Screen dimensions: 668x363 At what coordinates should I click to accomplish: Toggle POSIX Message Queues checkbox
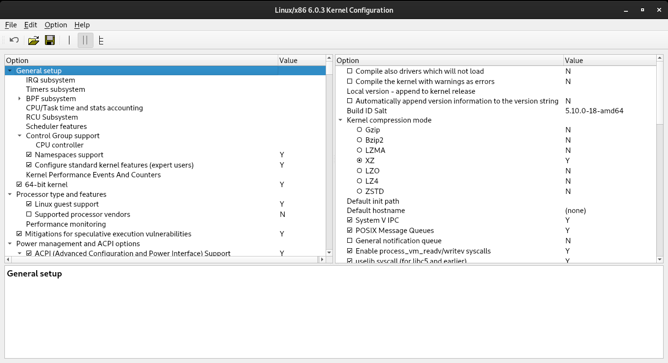(350, 231)
